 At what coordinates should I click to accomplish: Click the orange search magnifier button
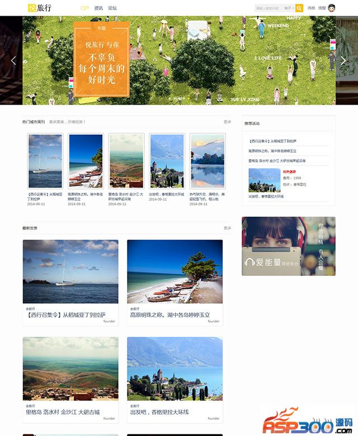point(299,8)
